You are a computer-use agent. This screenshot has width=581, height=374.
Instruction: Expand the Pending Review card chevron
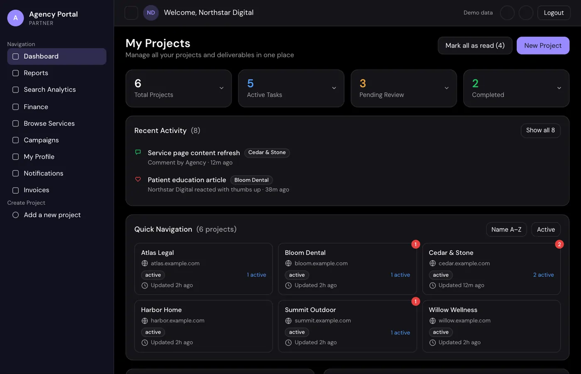click(447, 88)
